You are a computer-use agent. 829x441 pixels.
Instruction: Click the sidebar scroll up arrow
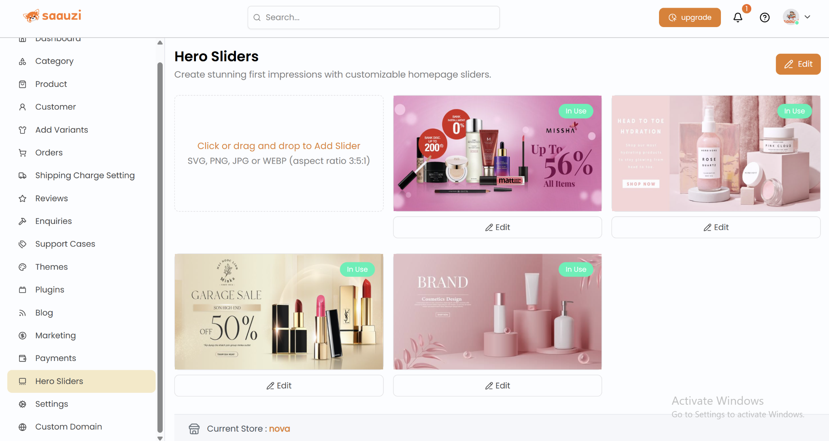pos(160,42)
